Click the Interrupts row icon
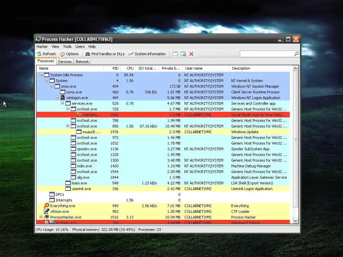Image resolution: width=343 pixels, height=257 pixels. click(52, 200)
